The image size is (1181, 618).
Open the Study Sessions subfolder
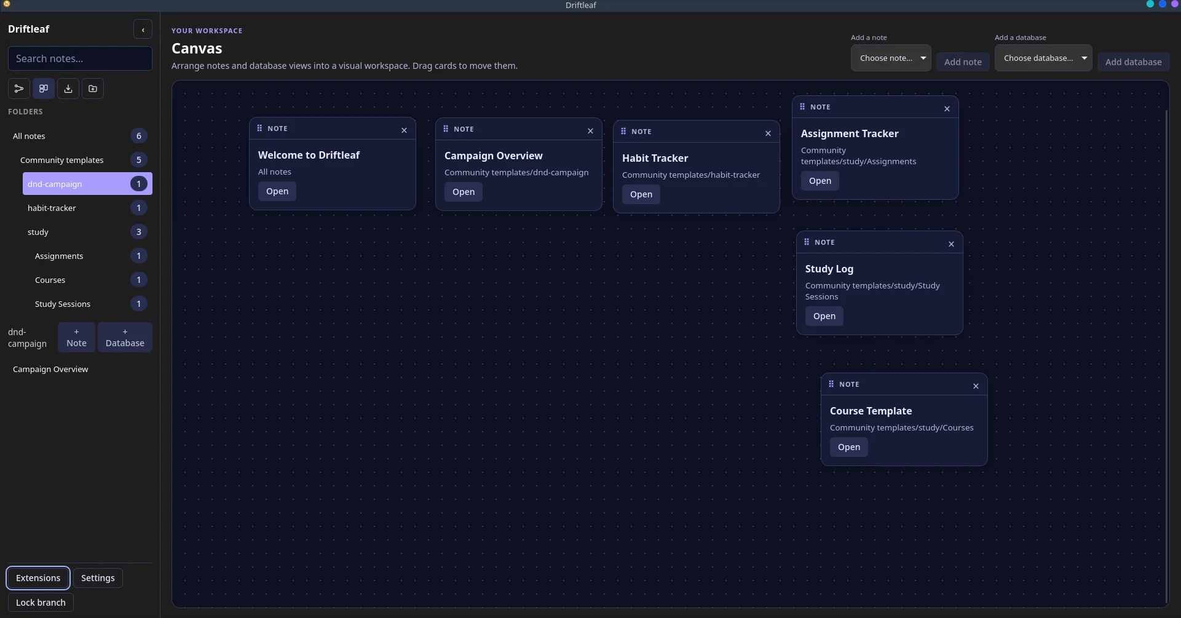pyautogui.click(x=91, y=304)
